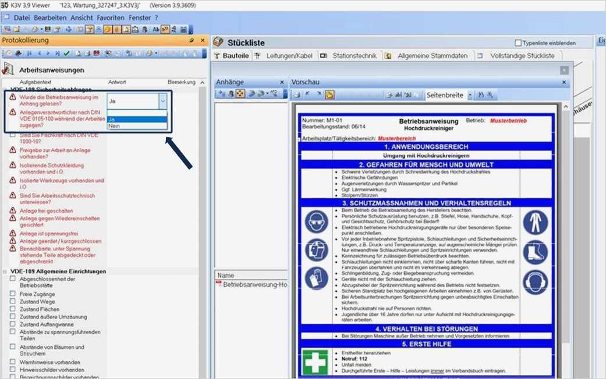Tick the 'Zustand Auffangwanne' checkbox
Screen dimensions: 606x379
pyautogui.click(x=13, y=324)
